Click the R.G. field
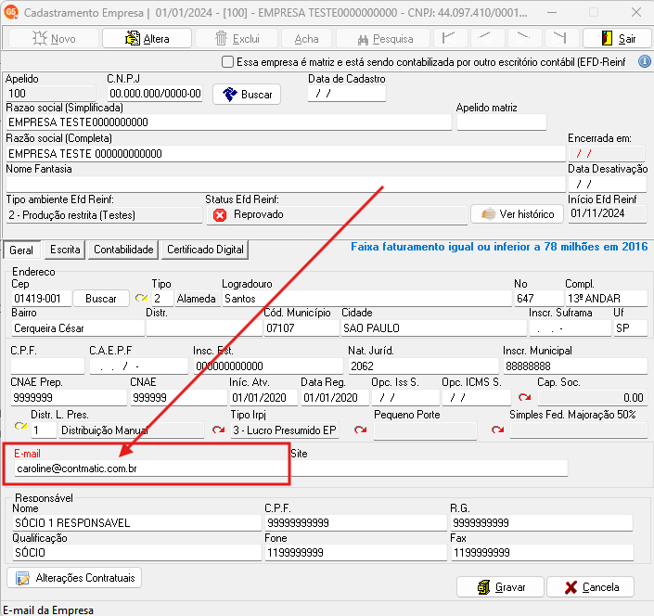Viewport: 654px width, 616px height. pyautogui.click(x=542, y=523)
